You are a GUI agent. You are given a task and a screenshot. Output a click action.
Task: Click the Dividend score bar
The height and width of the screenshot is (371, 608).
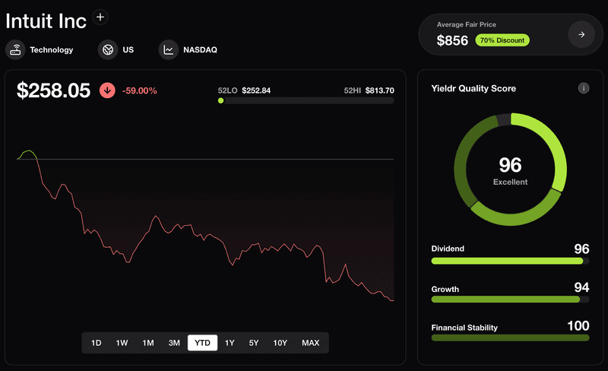(x=510, y=262)
